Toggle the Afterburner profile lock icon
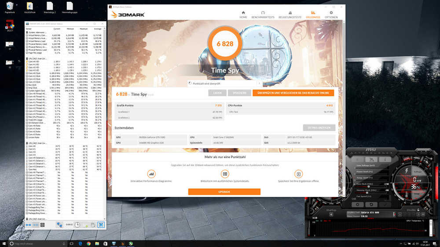Image resolution: width=440 pixels, height=247 pixels. pyautogui.click(x=419, y=210)
